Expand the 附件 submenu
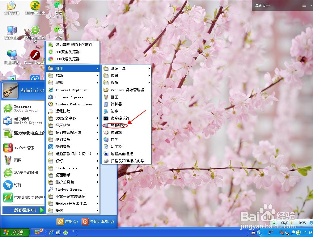The image size is (313, 237). pyautogui.click(x=73, y=69)
